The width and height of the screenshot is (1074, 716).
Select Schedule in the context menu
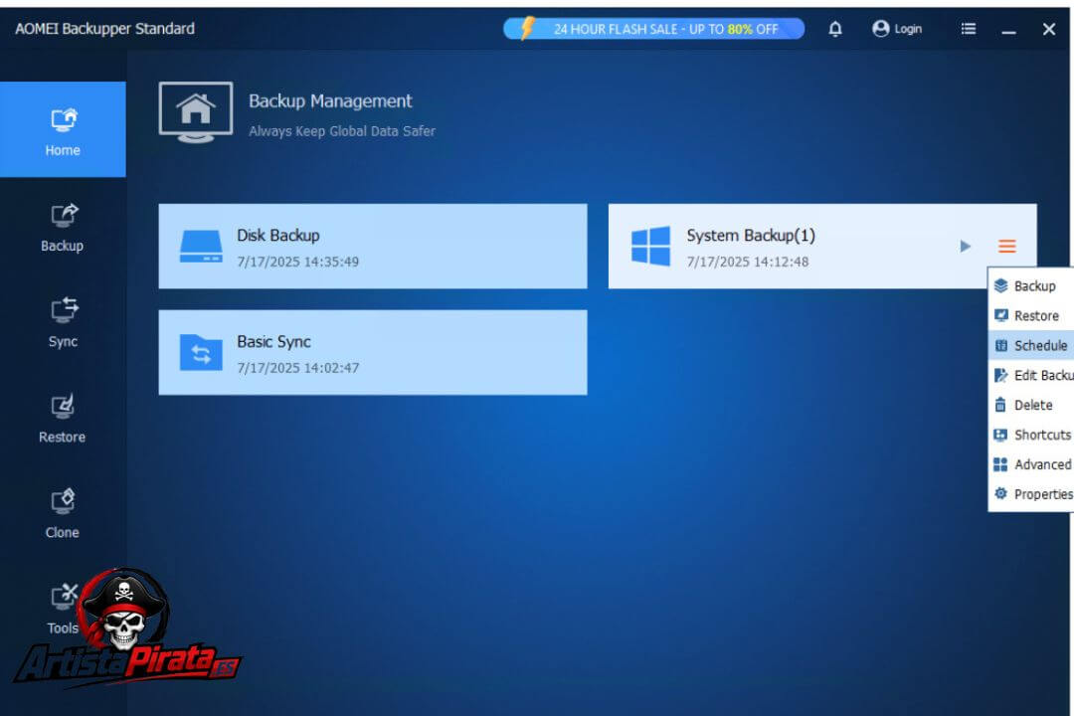(1030, 345)
